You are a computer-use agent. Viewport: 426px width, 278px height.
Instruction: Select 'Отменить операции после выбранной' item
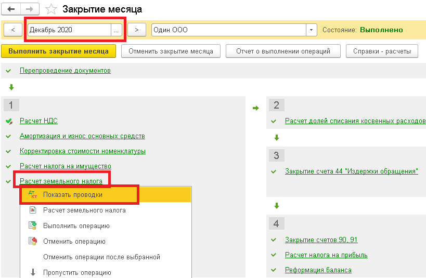point(106,257)
